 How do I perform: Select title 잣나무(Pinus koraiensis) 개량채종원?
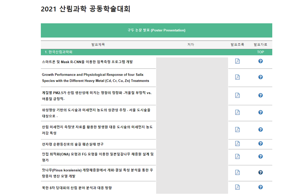[x=97, y=173]
